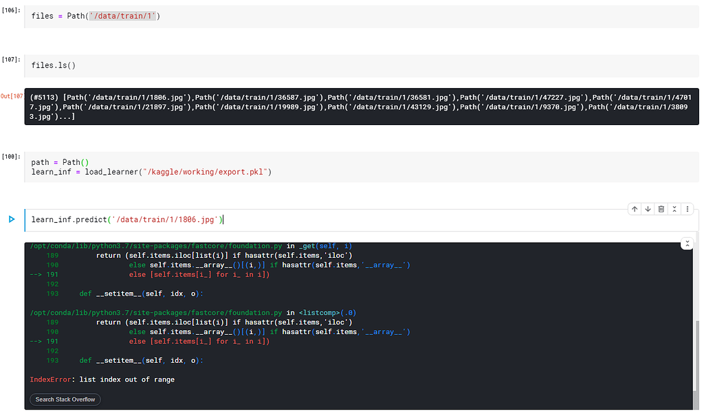This screenshot has height=420, width=704.
Task: Select execution prompt [100]
Action: point(12,156)
